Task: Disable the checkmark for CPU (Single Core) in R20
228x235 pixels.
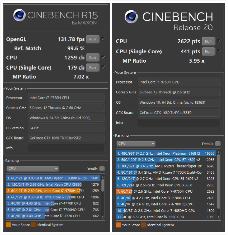Action: pyautogui.click(x=219, y=51)
